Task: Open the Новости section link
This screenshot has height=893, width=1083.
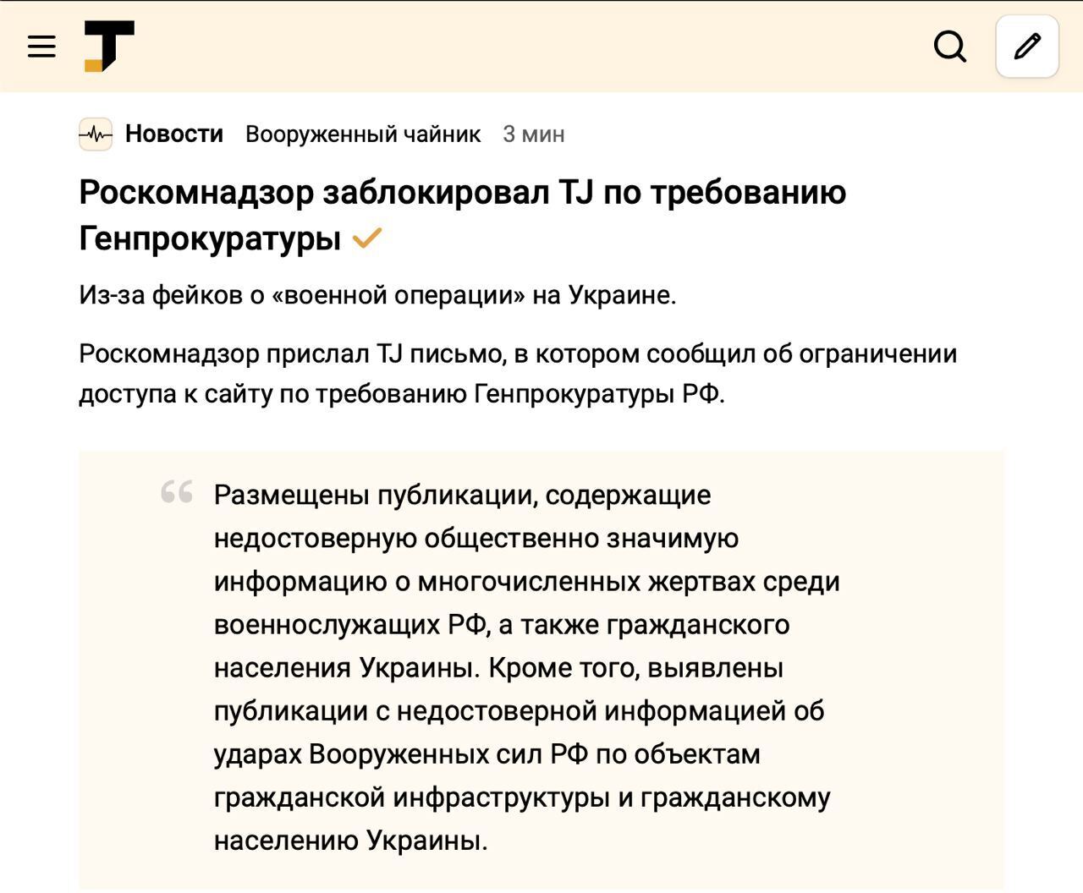Action: pos(174,134)
